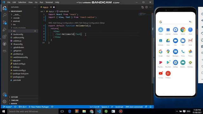Open Microsoft Edge from the taskbar

[x=69, y=111]
